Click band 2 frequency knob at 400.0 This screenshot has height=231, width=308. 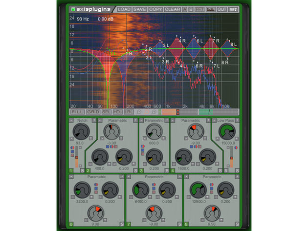[100, 157]
